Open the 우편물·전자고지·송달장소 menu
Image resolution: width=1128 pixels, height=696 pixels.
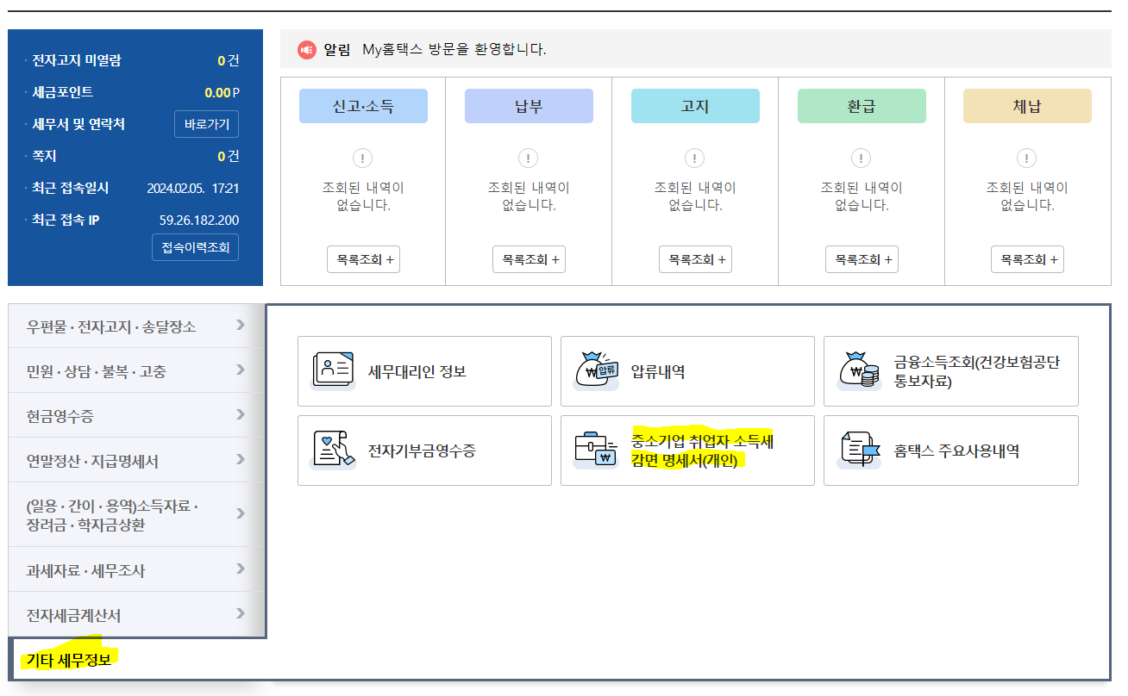point(136,326)
